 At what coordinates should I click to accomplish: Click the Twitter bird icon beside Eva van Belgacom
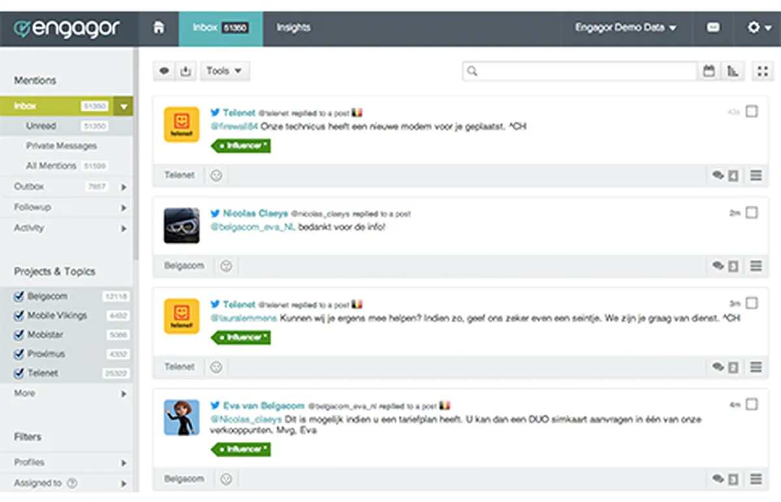coord(215,405)
